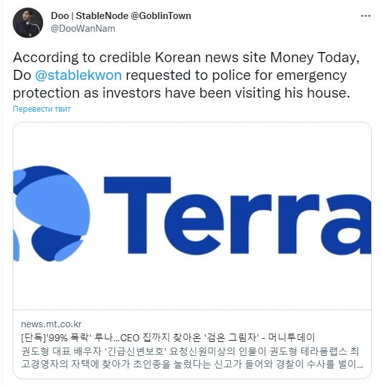Click the word 'emergency' in the tweet

point(312,75)
